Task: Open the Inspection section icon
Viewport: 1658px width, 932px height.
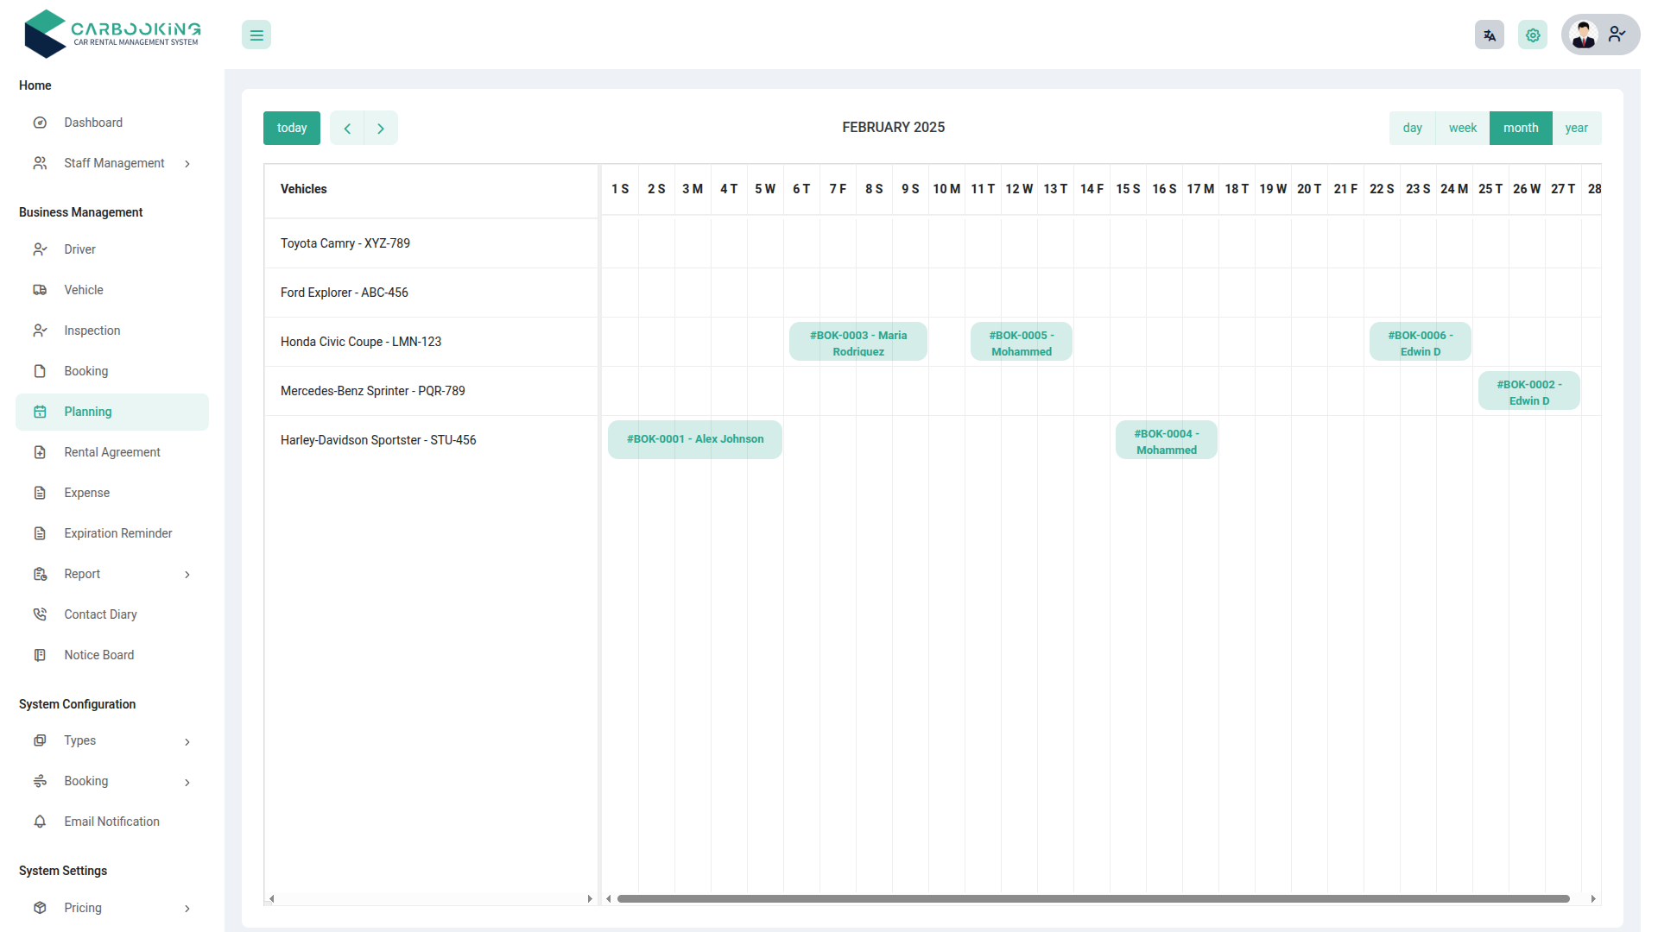Action: point(40,331)
